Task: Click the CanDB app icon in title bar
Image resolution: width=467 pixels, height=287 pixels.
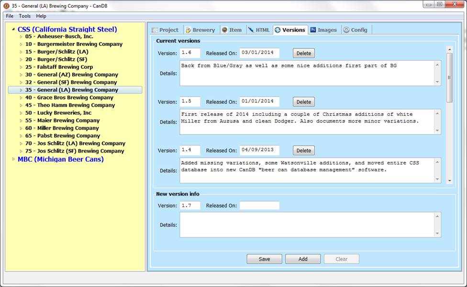Action: coord(6,6)
